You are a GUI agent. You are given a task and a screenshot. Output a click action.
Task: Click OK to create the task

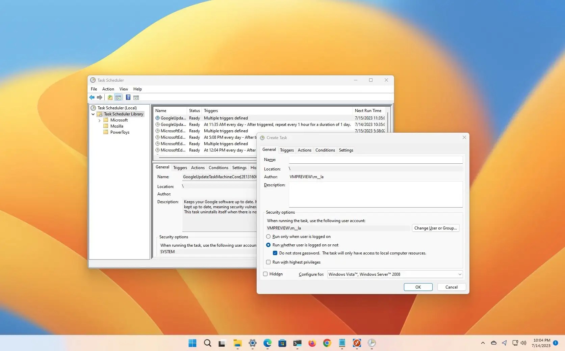click(x=418, y=287)
